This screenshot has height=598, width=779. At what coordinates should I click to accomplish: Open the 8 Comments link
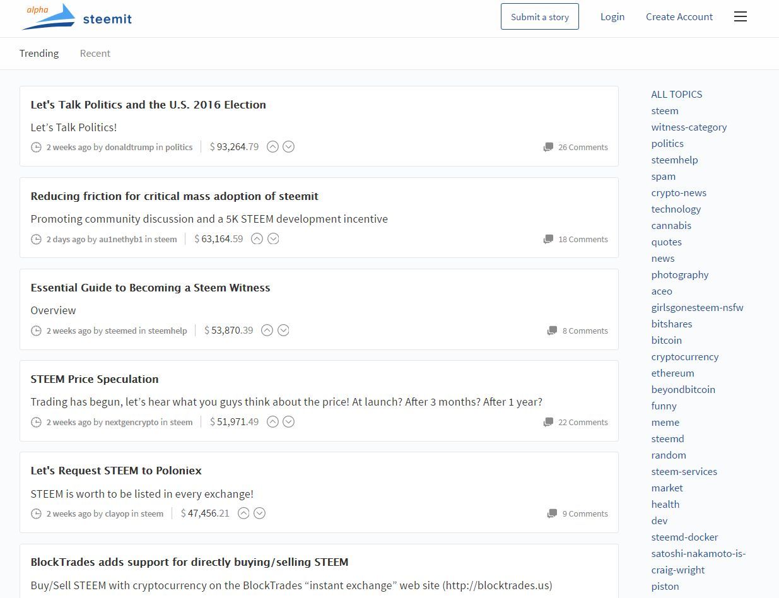585,331
